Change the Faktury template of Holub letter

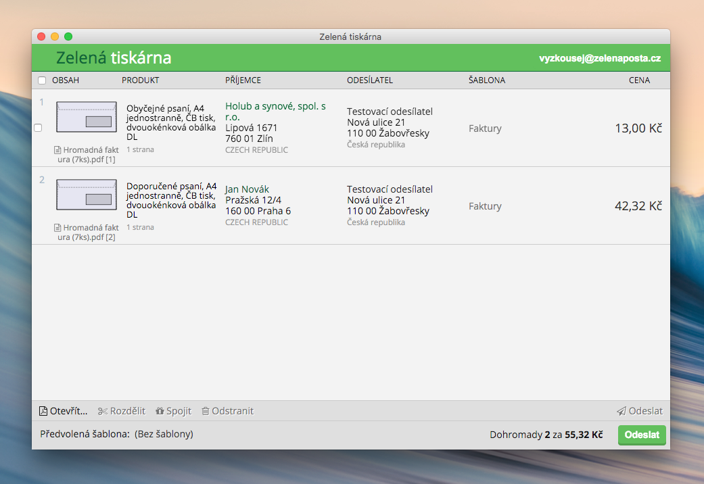click(x=485, y=128)
